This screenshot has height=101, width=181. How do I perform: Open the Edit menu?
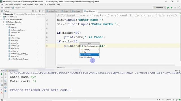6,4
